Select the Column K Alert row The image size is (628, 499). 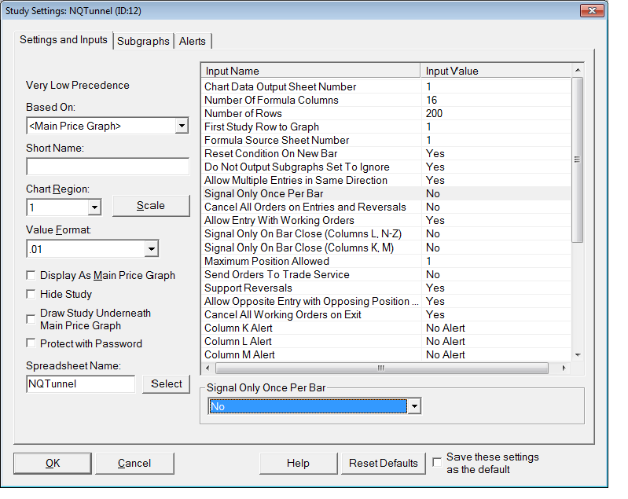pyautogui.click(x=387, y=328)
